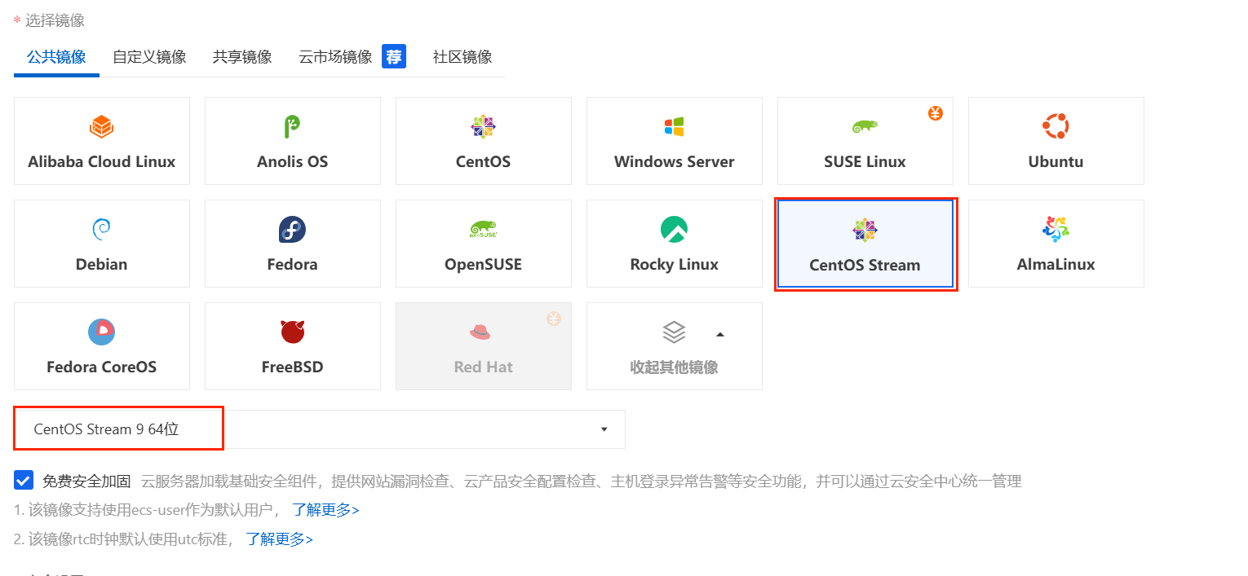Switch to the 公共镜像 tab
Image resolution: width=1248 pixels, height=576 pixels.
(x=56, y=57)
